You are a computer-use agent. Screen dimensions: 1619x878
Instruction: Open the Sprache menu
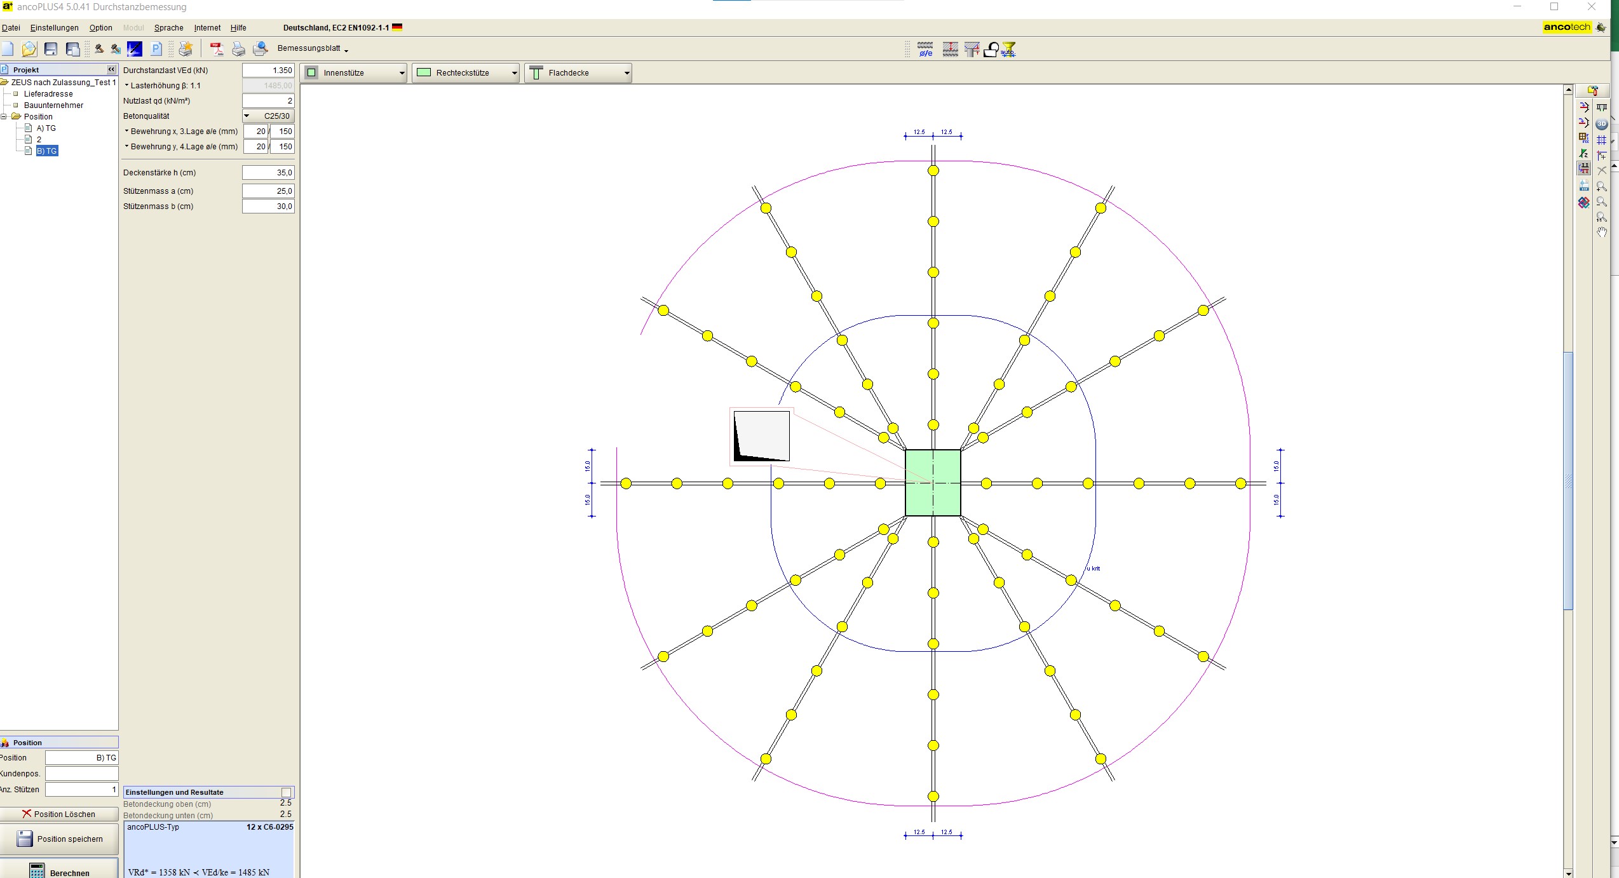click(168, 28)
